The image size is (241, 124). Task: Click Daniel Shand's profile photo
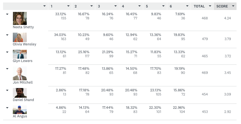tap(20, 93)
